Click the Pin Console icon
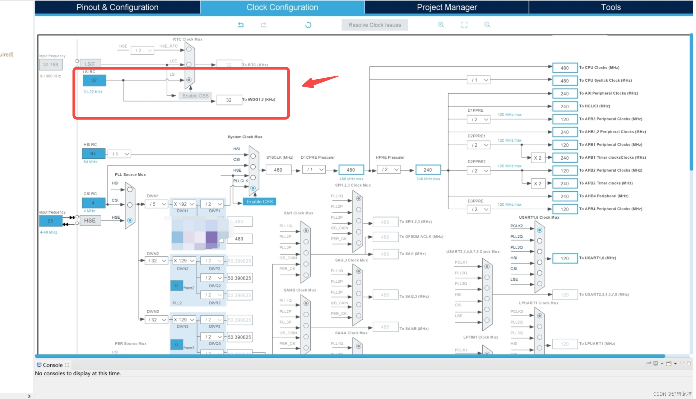Screen dimensions: 696x399 pyautogui.click(x=649, y=364)
